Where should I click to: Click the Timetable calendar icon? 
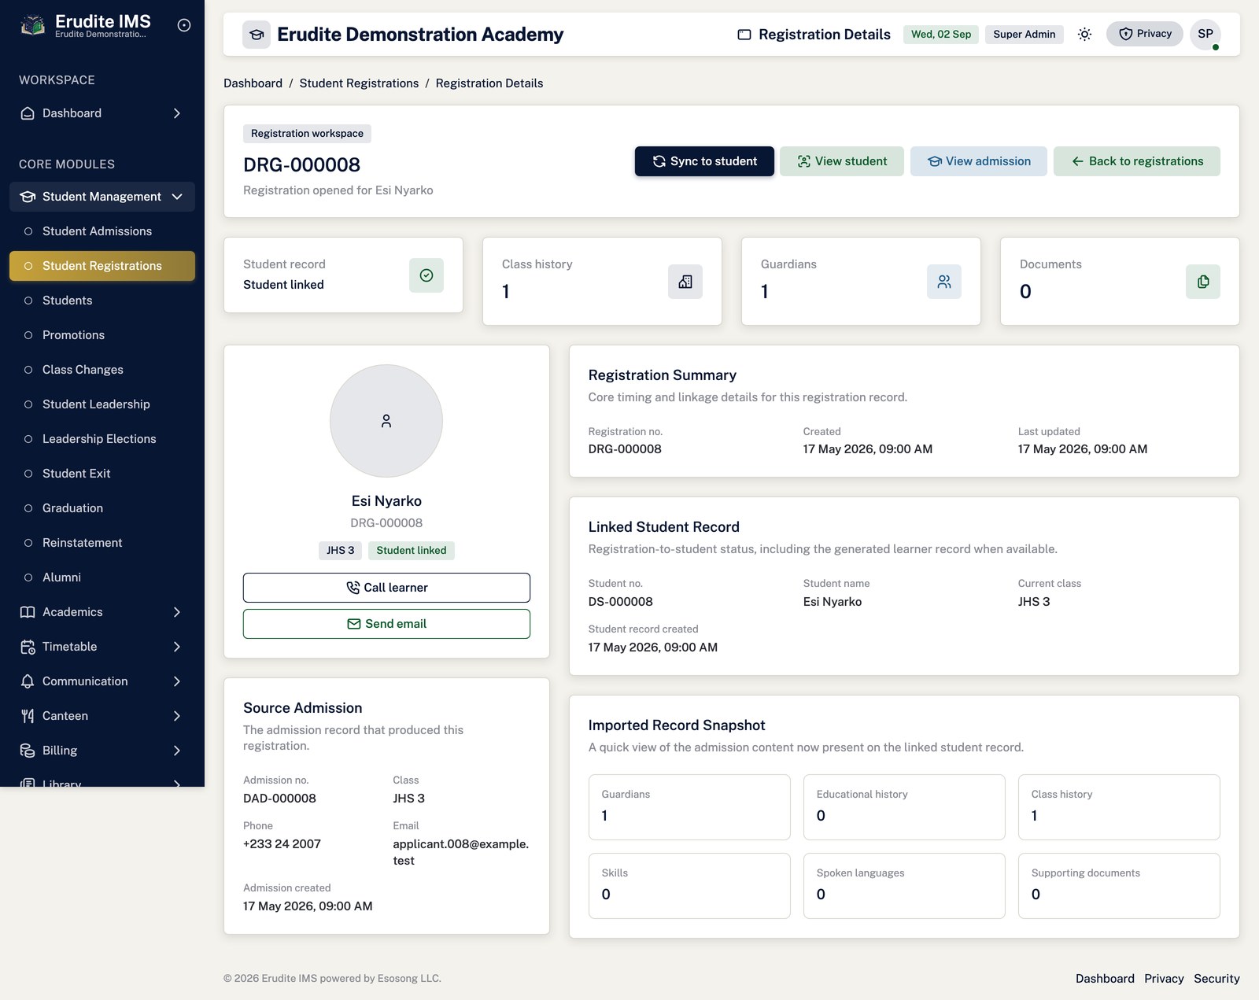[28, 647]
